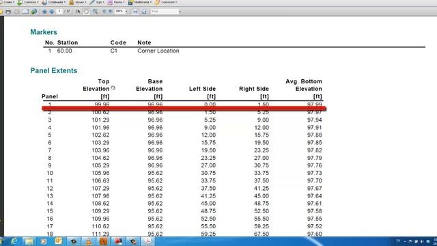Open the Sign dropdown

tap(97, 2)
